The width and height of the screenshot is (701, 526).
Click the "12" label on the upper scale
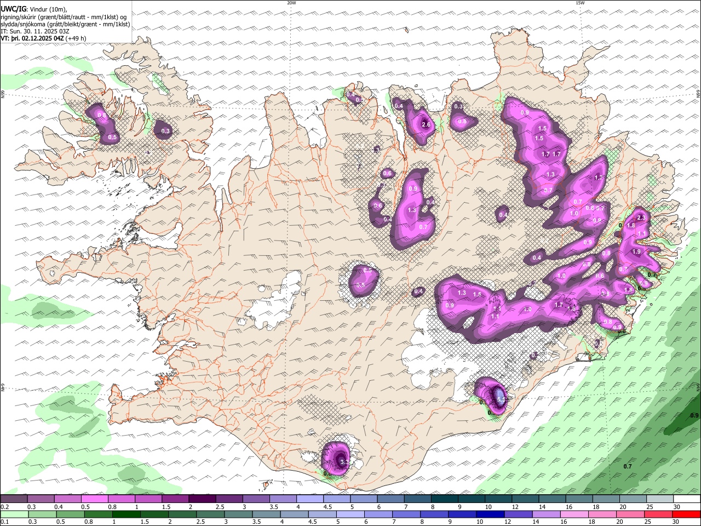[x=516, y=507]
